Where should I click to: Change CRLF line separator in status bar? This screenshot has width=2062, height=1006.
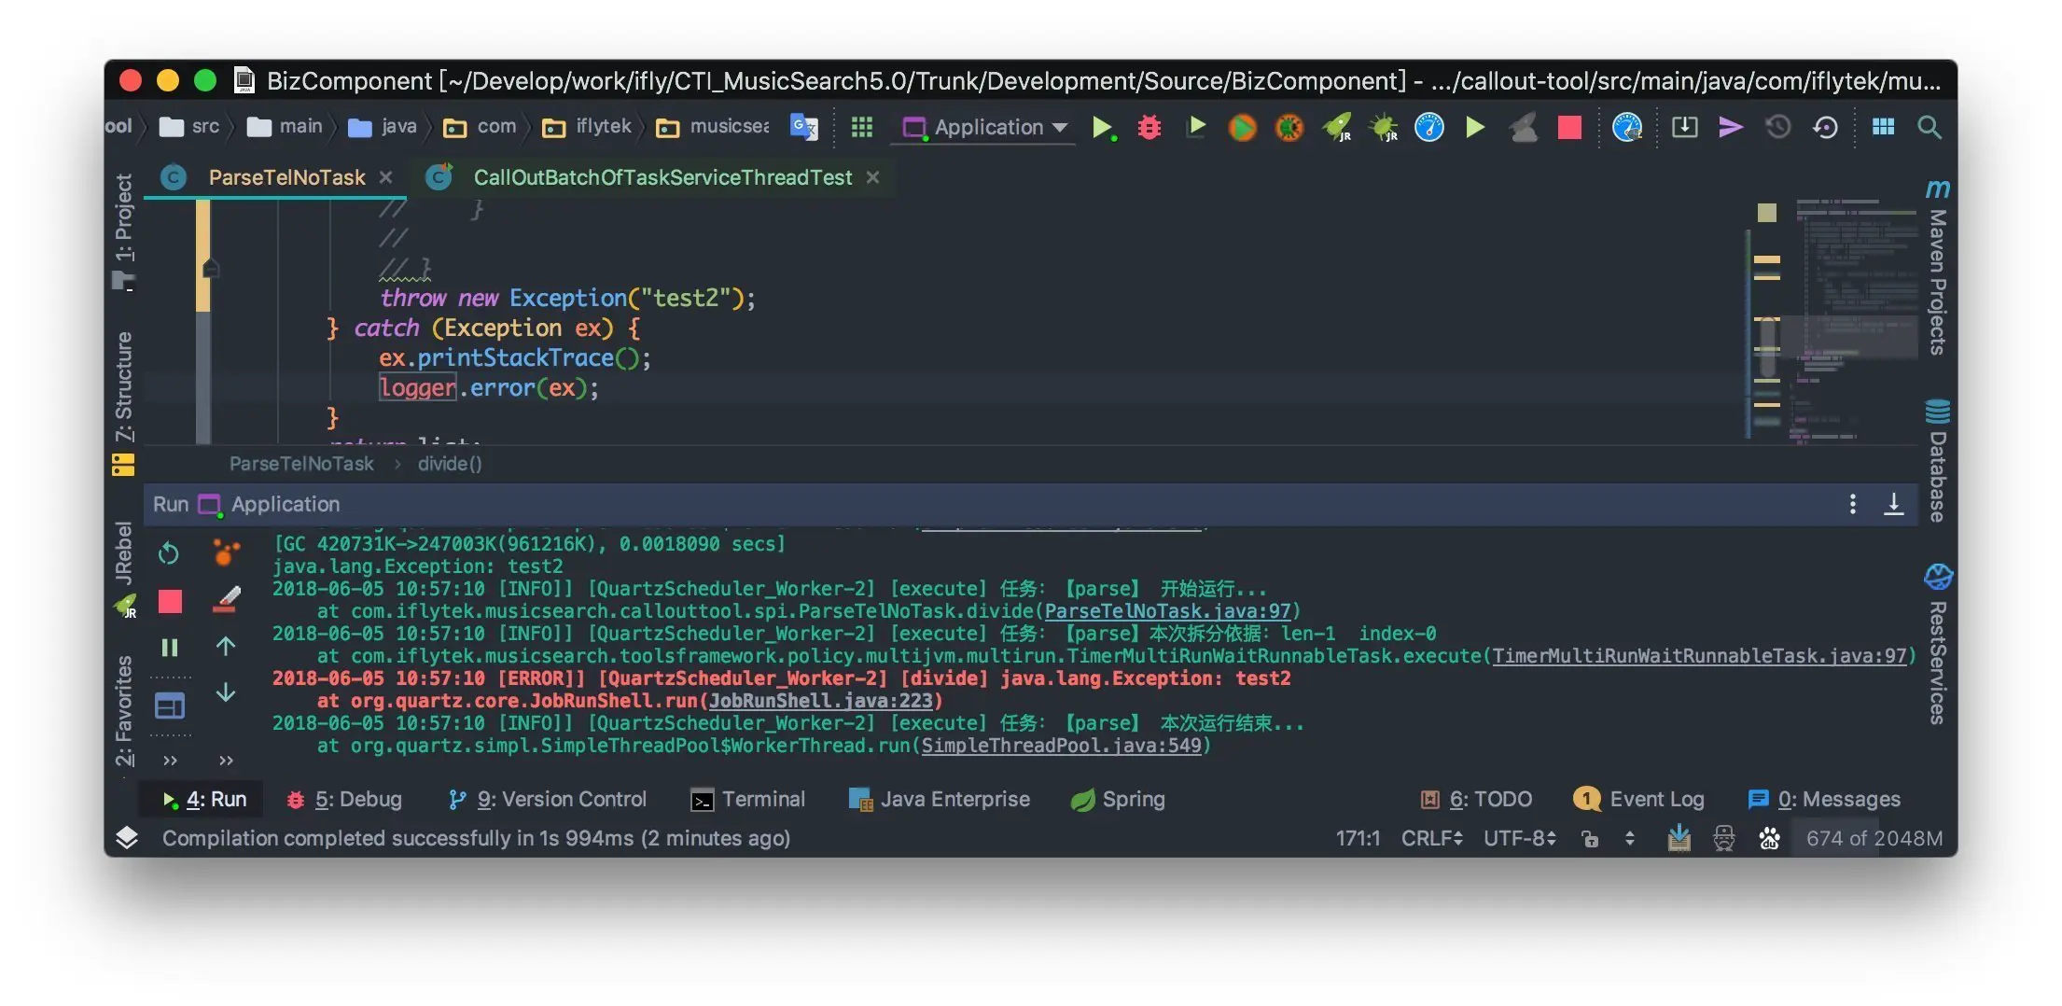tap(1431, 838)
